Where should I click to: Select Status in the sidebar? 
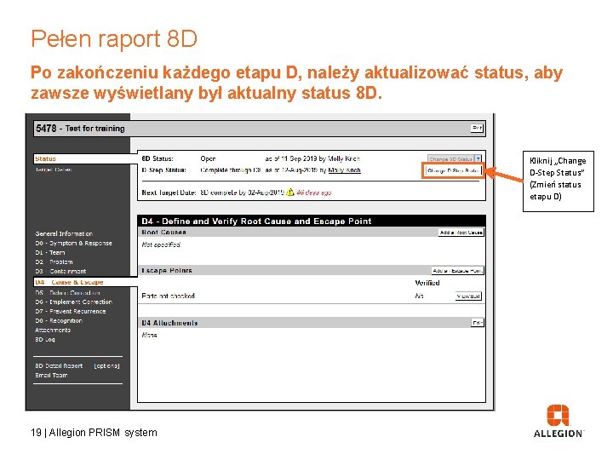click(x=45, y=158)
